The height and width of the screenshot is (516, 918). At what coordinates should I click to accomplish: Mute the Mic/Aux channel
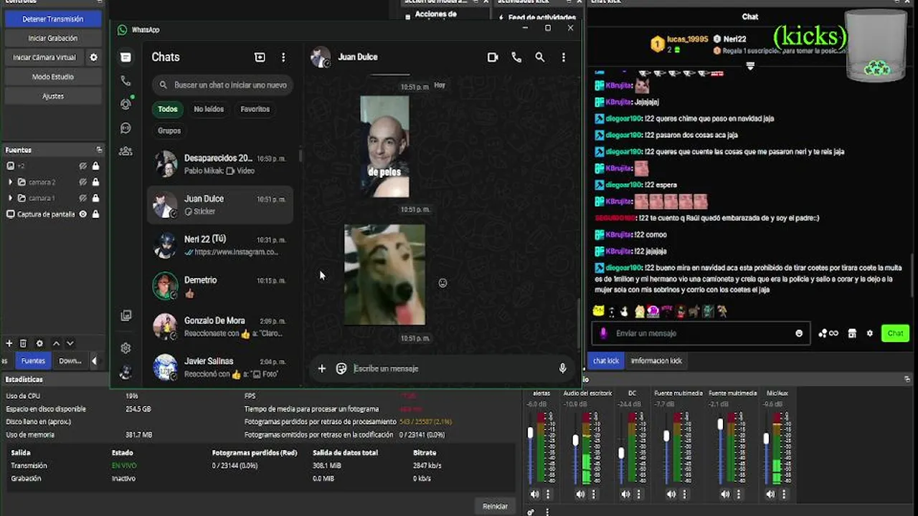click(770, 494)
